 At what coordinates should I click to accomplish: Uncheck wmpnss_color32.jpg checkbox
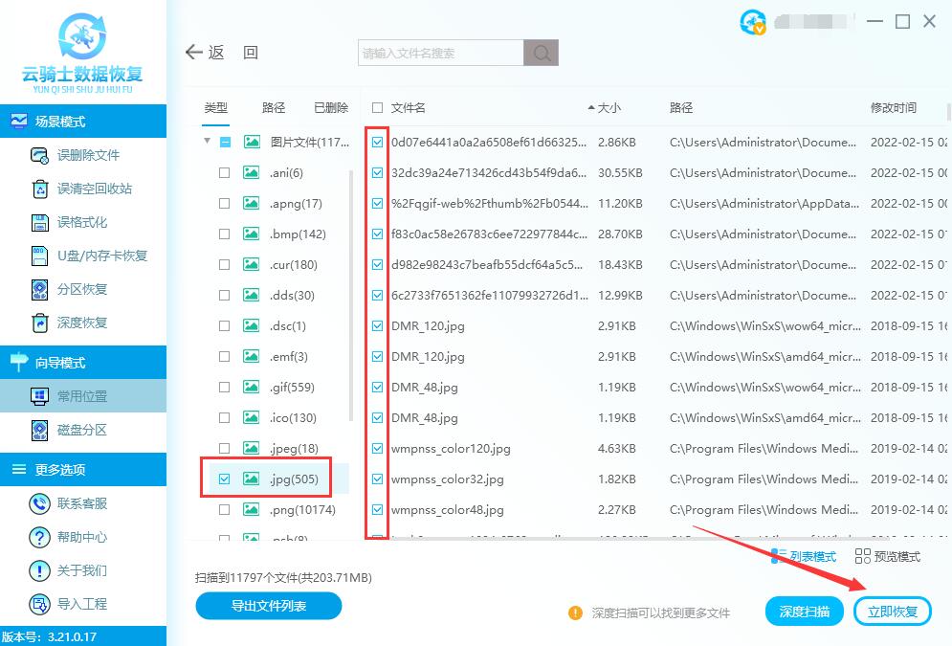pos(378,479)
